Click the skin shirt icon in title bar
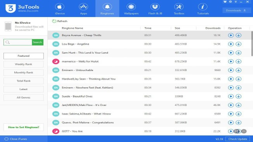 pos(225,2)
